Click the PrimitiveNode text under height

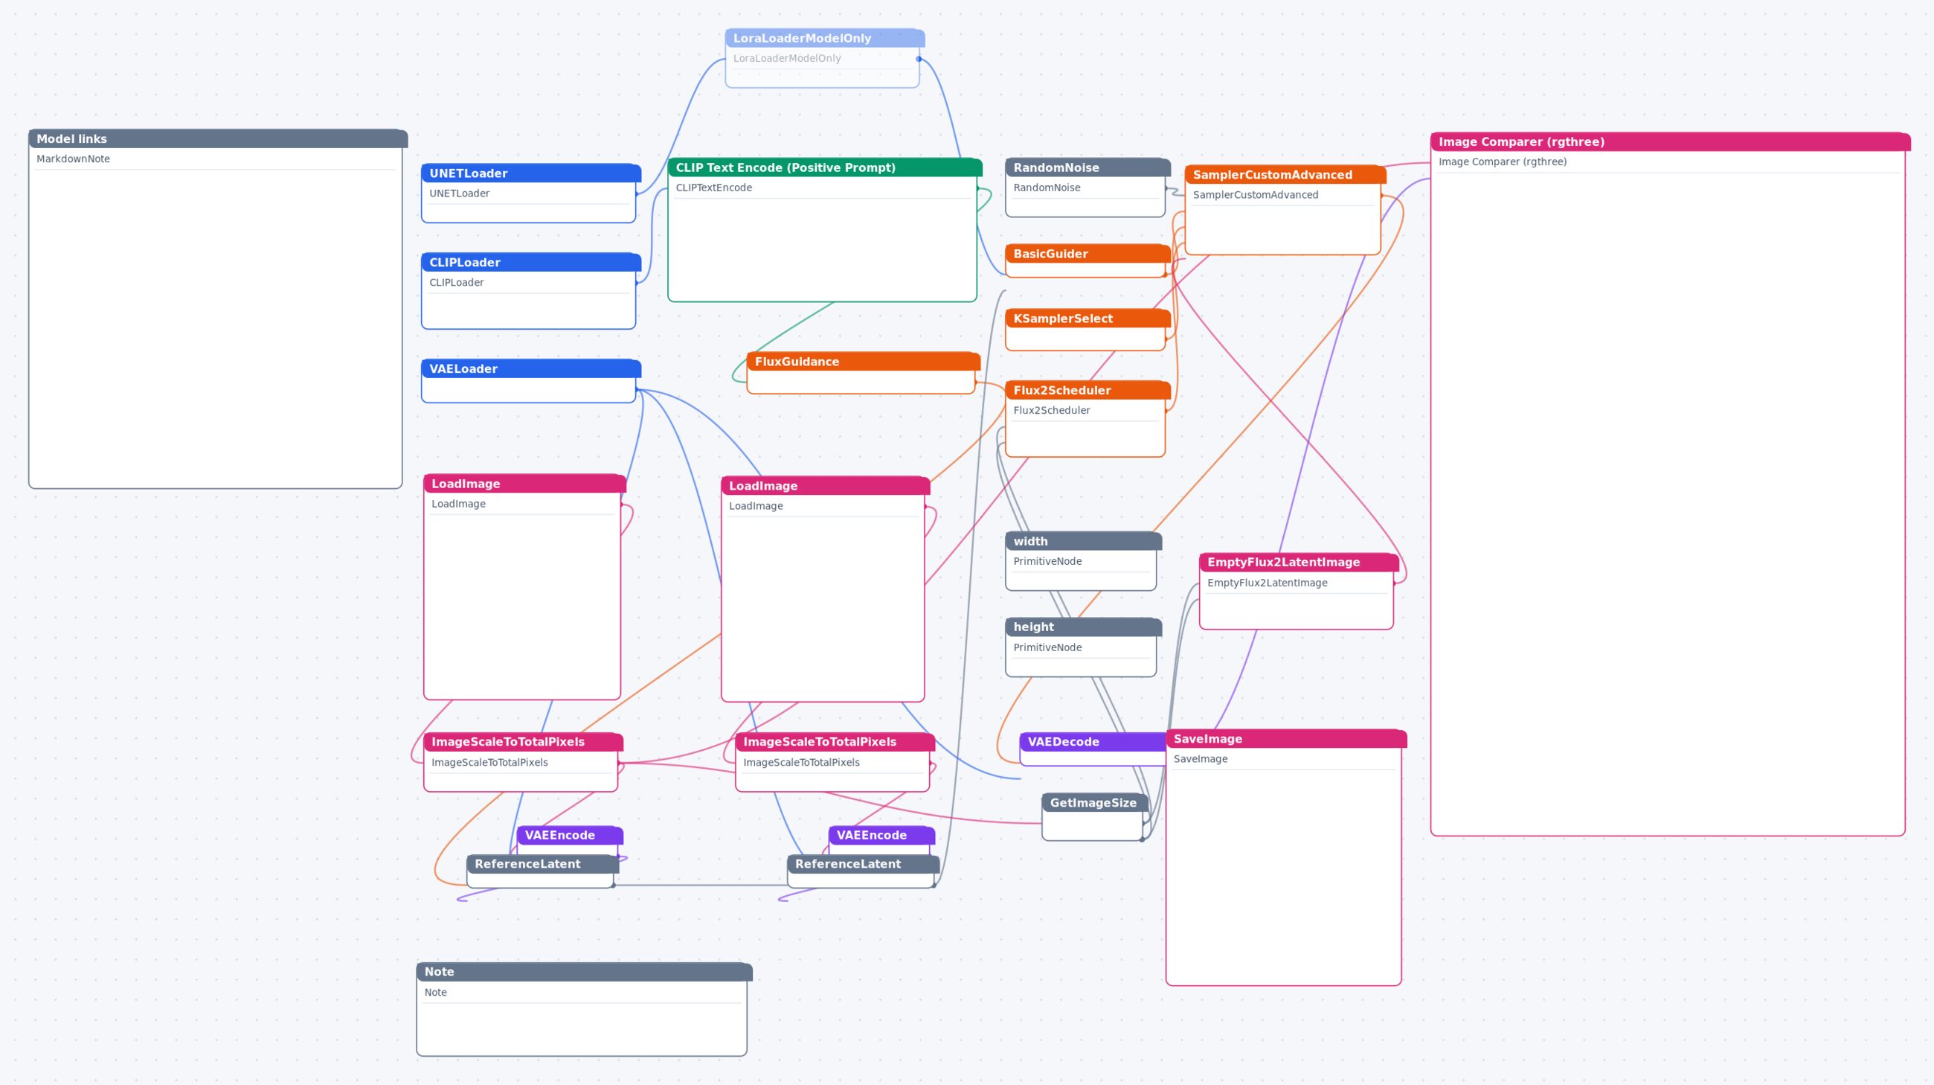coord(1047,647)
